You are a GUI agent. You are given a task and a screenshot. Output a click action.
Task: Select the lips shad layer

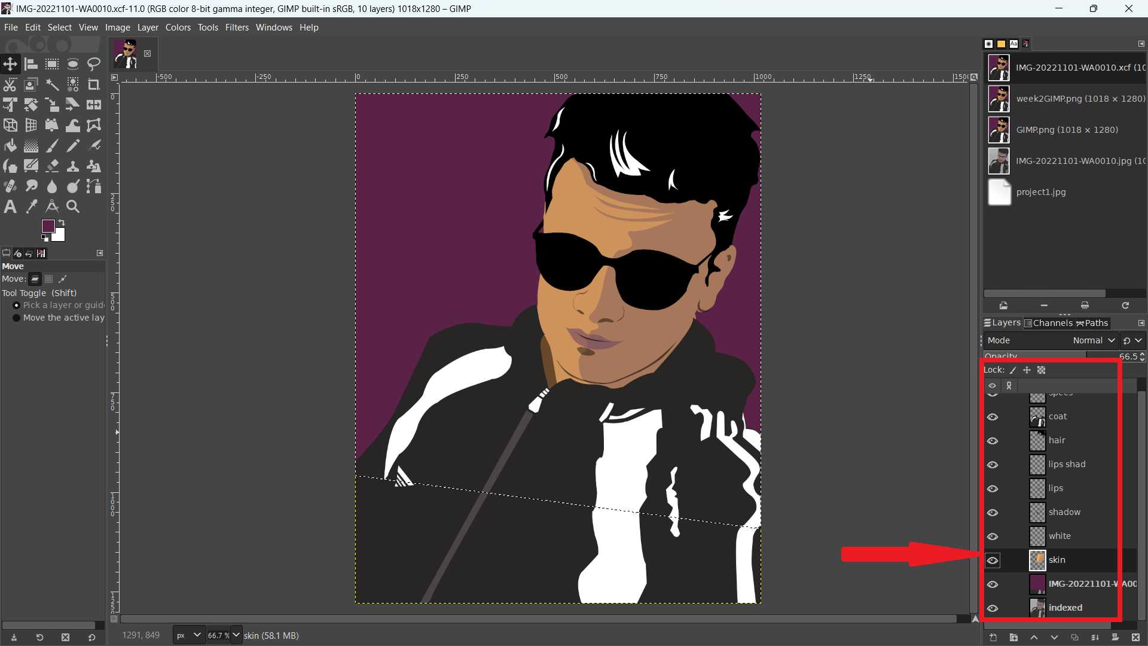[x=1067, y=464]
